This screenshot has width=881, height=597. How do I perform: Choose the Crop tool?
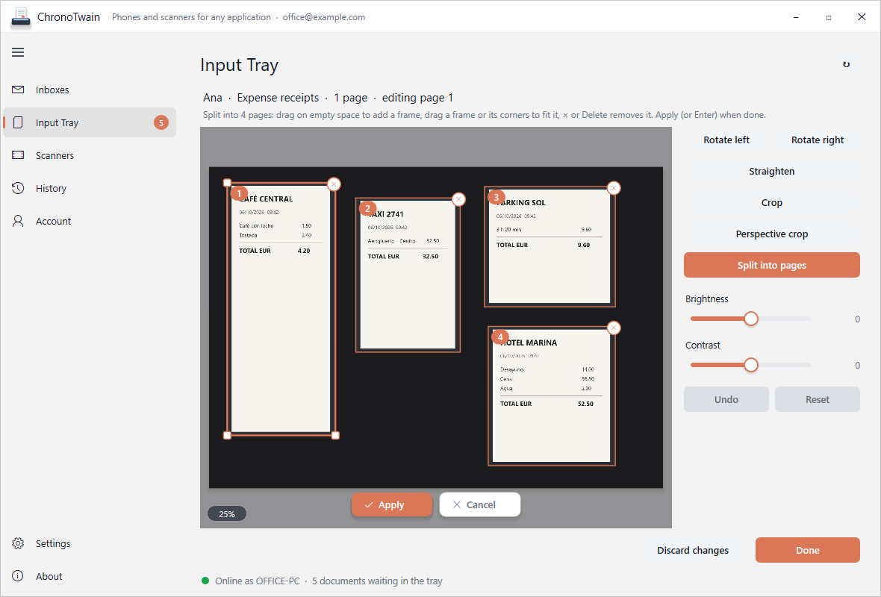(x=771, y=203)
